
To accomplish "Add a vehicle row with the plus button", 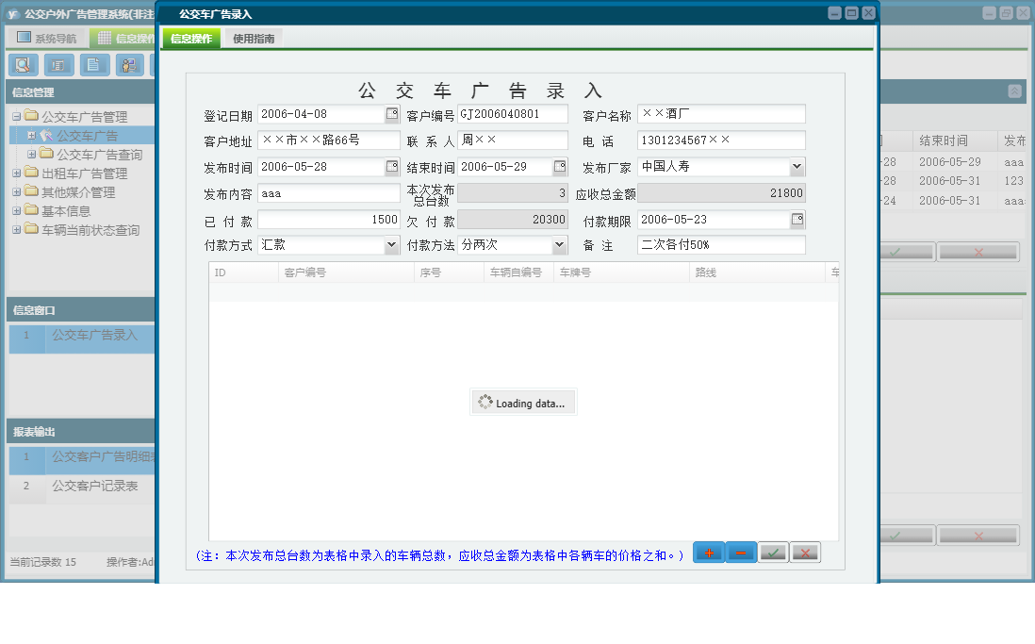I will click(709, 553).
